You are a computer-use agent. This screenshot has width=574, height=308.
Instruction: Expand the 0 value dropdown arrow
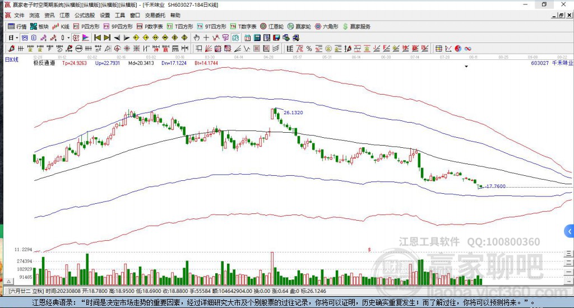pyautogui.click(x=68, y=38)
